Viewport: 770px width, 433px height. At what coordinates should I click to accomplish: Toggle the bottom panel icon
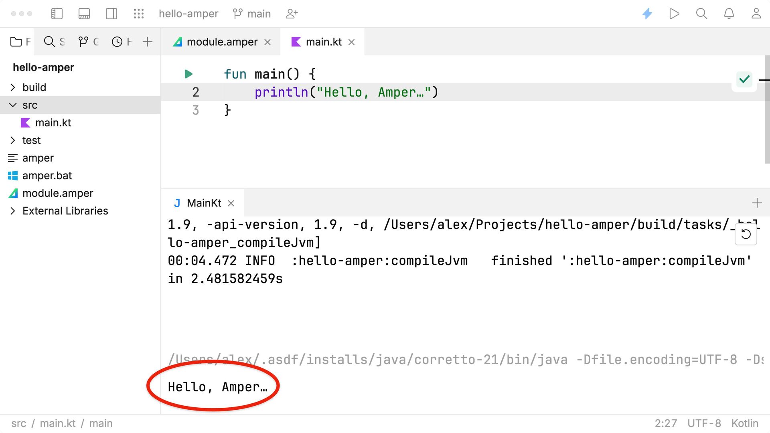[x=84, y=14]
